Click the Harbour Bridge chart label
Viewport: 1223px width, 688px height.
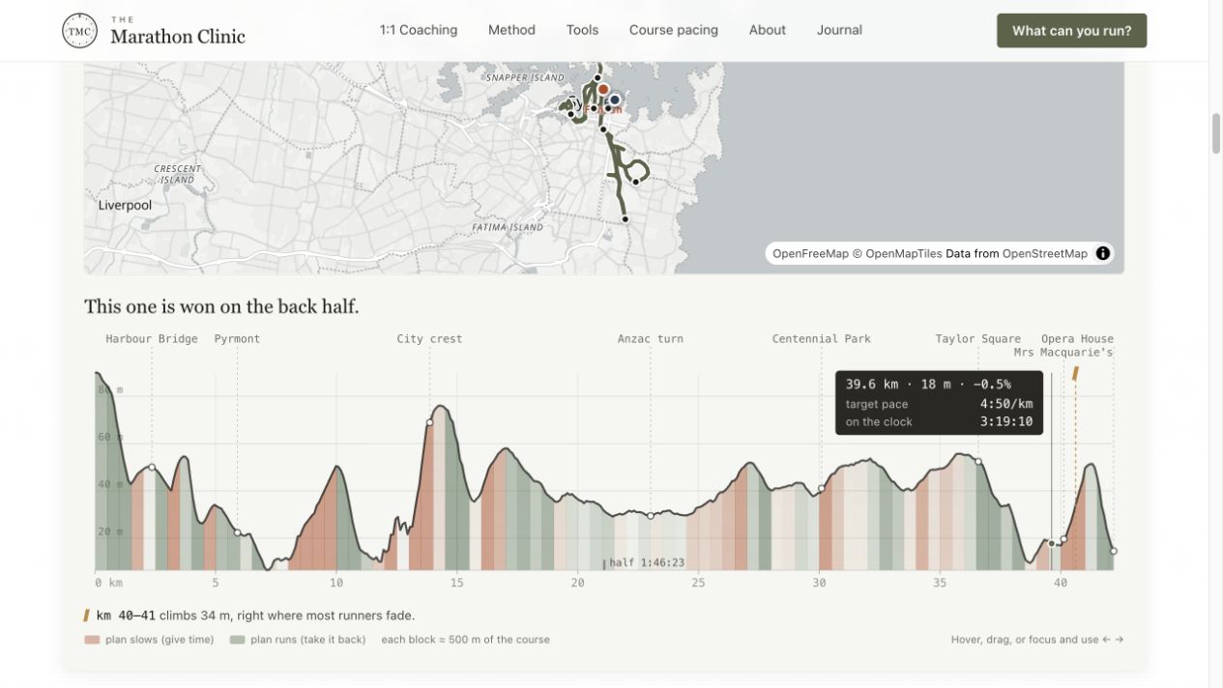click(x=152, y=339)
